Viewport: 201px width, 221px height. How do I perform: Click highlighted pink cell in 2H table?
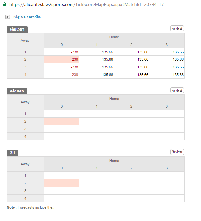coord(62,183)
